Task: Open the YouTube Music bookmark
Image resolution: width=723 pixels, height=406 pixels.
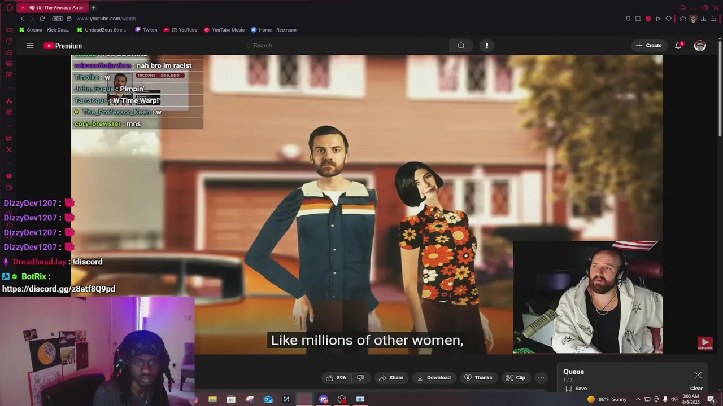Action: click(x=224, y=30)
